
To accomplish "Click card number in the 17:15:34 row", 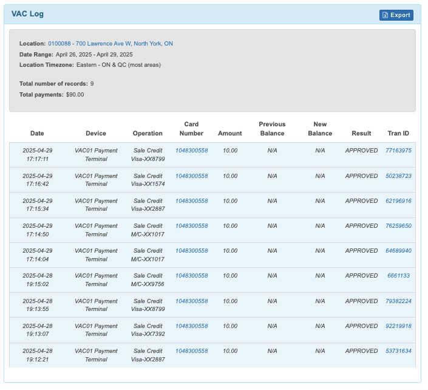I will click(192, 200).
